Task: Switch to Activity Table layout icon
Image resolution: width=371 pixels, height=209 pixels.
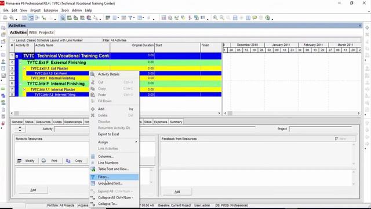Action: tap(24, 18)
